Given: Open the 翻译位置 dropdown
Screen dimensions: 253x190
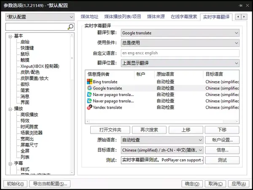Looking at the screenshot, I should click(x=180, y=63).
